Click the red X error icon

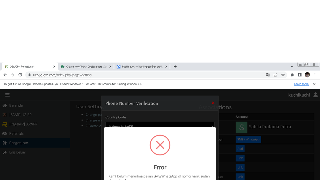click(160, 145)
